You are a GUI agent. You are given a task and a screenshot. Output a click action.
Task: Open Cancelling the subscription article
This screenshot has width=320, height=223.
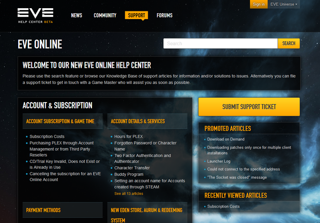pos(65,177)
